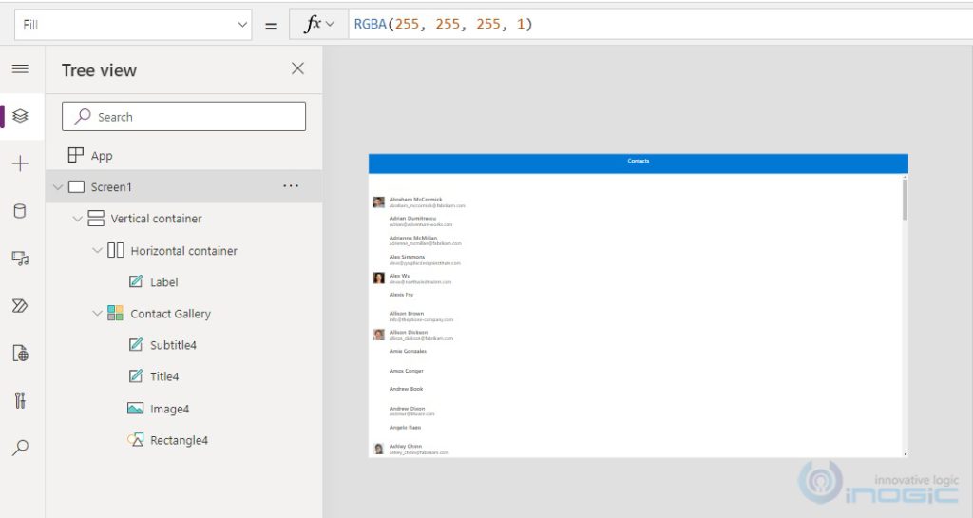The width and height of the screenshot is (973, 518).
Task: Click the Insert plus icon
Action: [20, 163]
